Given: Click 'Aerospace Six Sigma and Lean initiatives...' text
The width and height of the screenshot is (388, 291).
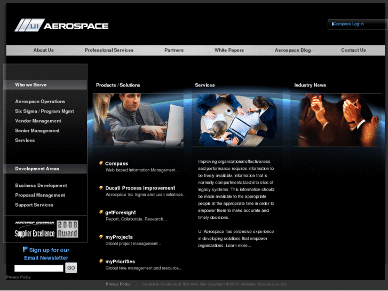Looking at the screenshot, I should 146,195.
